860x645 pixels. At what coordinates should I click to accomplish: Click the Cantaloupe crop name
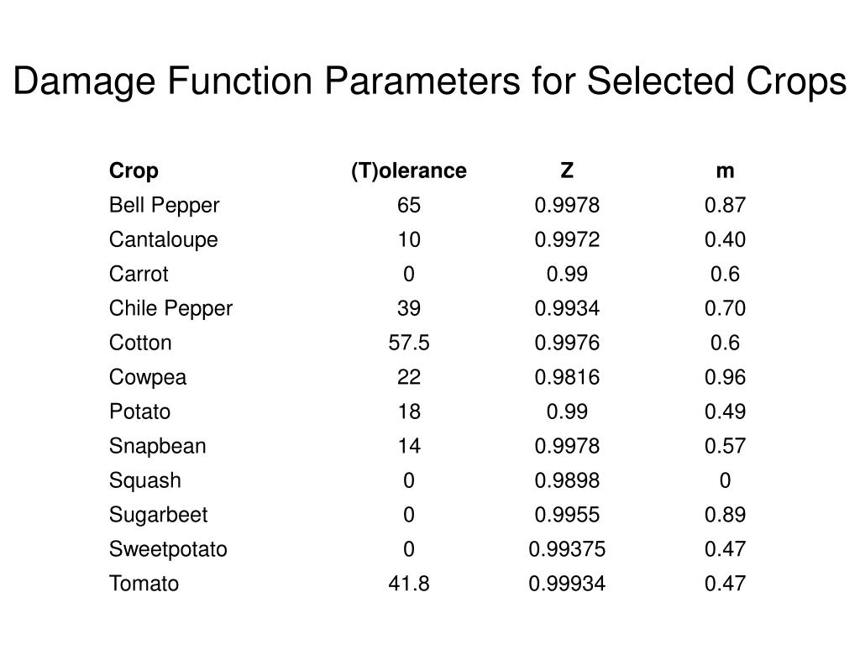point(164,240)
